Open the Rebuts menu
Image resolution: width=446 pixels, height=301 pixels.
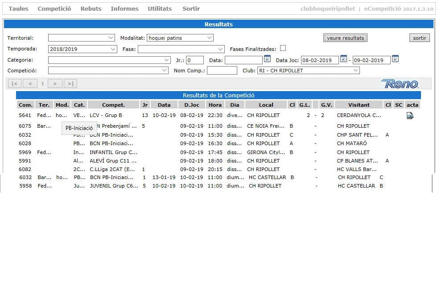click(91, 8)
